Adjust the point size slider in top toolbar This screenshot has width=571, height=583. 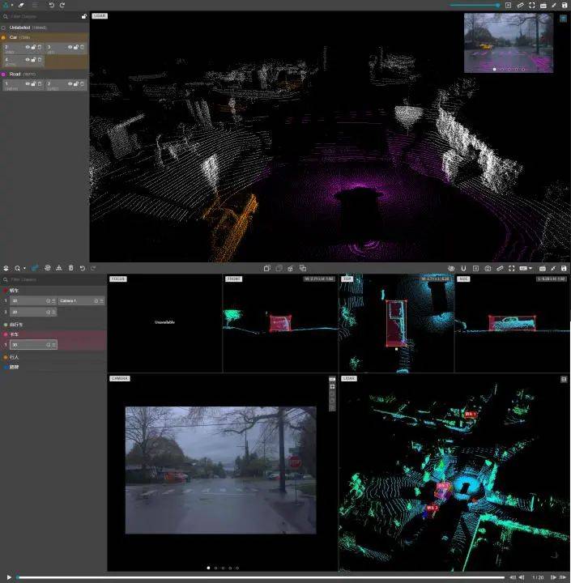[475, 5]
